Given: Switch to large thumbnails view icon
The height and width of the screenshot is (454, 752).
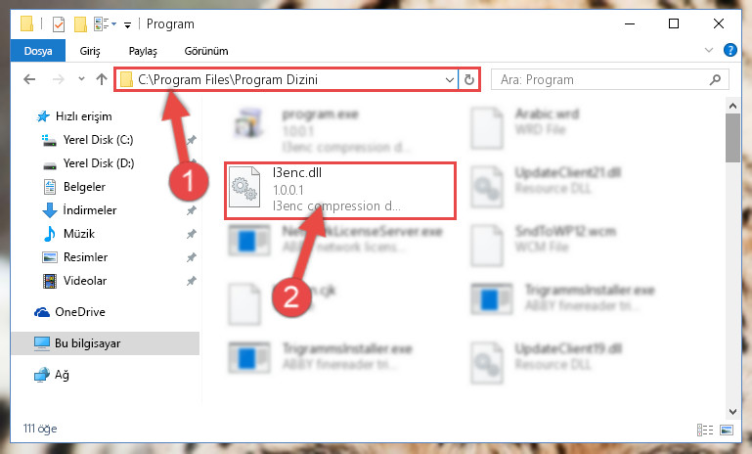Looking at the screenshot, I should [x=727, y=430].
